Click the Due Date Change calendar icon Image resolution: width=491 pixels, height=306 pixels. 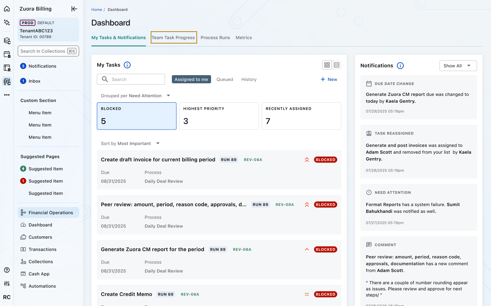[x=369, y=84]
